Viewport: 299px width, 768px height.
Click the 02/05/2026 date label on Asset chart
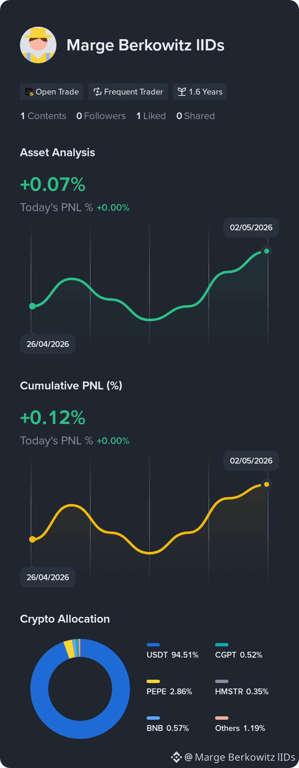pyautogui.click(x=251, y=227)
